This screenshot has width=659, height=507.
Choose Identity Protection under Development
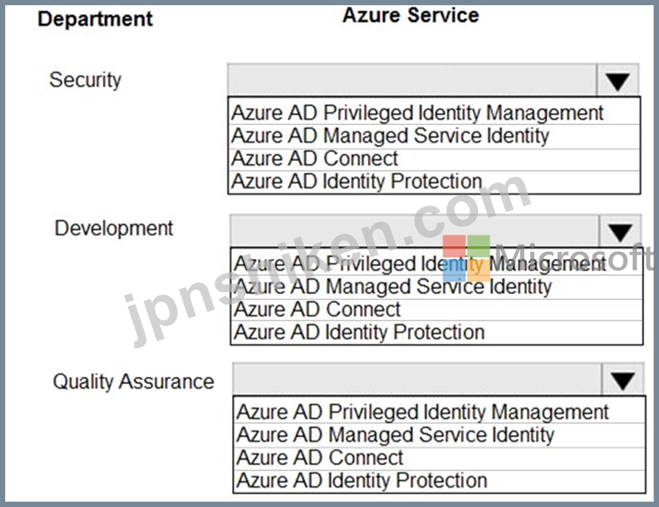click(436, 333)
